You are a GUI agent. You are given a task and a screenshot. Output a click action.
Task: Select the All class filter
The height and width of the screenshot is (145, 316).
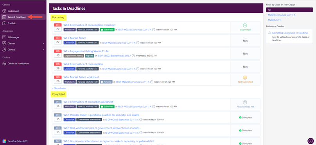[x=289, y=10]
